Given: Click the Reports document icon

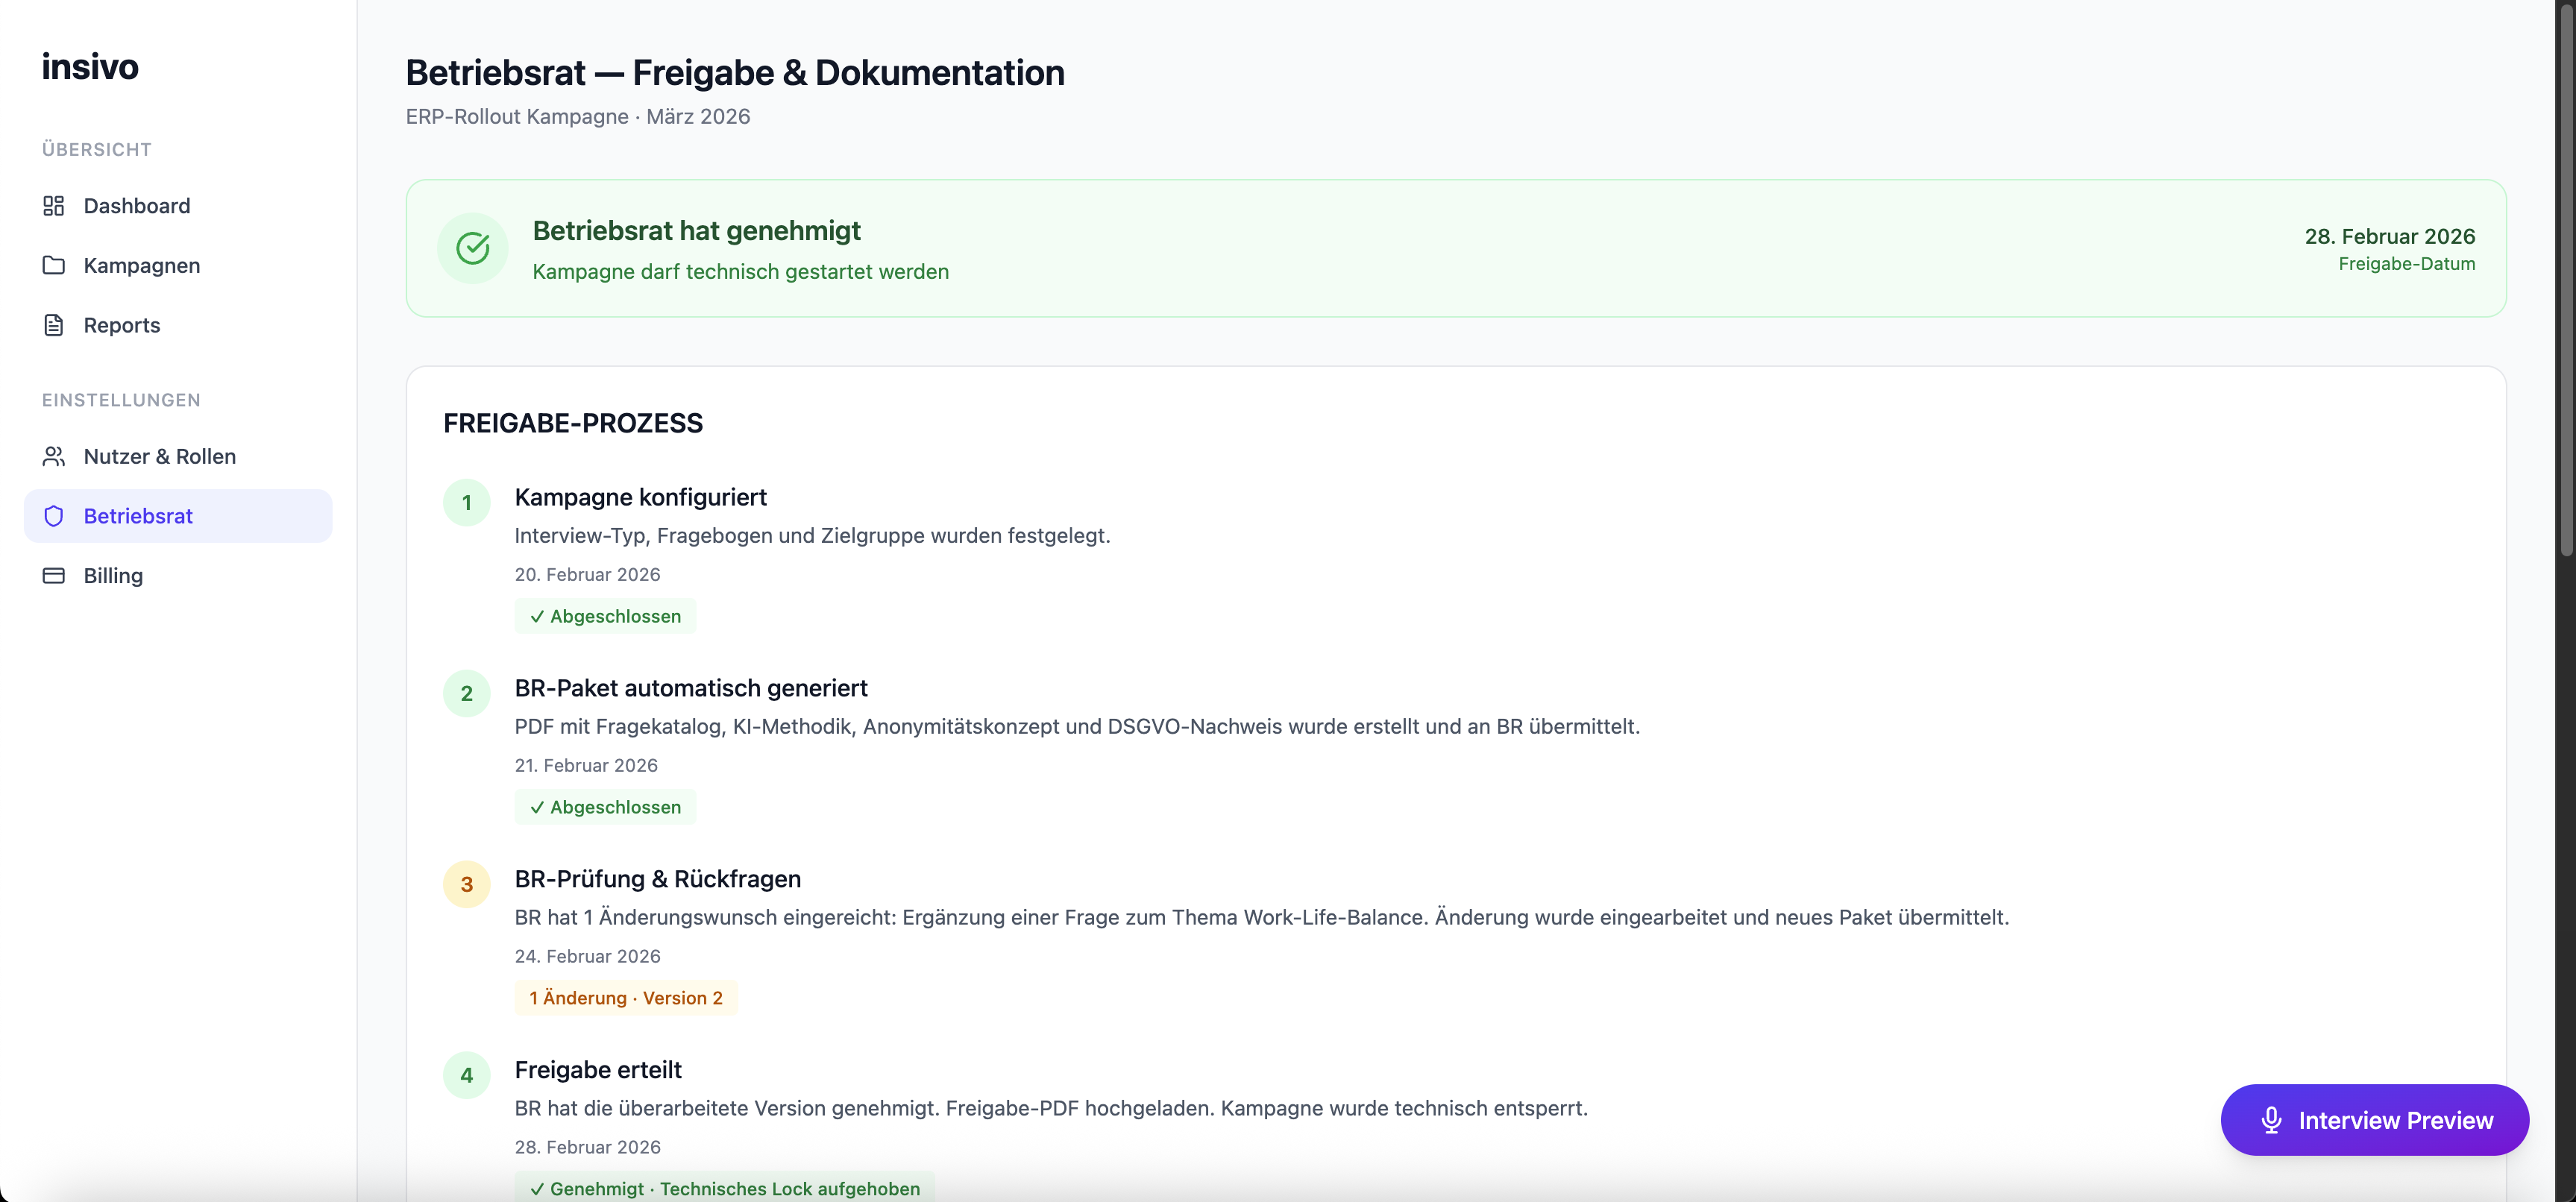Looking at the screenshot, I should tap(54, 325).
